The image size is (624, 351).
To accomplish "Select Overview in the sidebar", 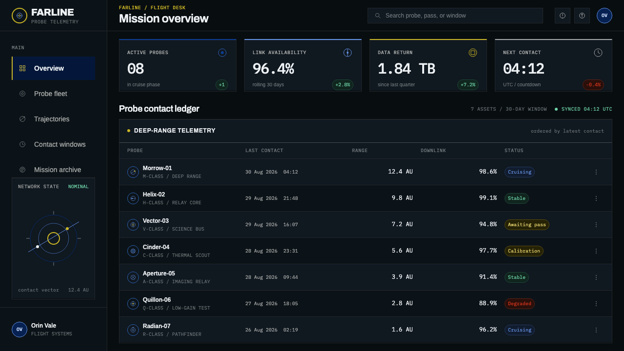I will [54, 68].
